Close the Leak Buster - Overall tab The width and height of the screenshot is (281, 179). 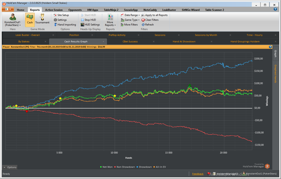coord(53,35)
